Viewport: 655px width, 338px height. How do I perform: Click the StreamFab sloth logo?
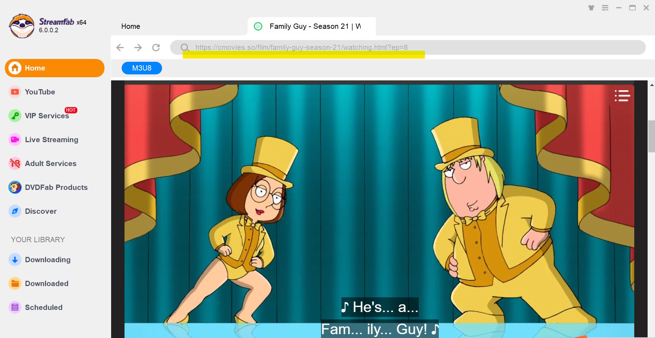22,26
